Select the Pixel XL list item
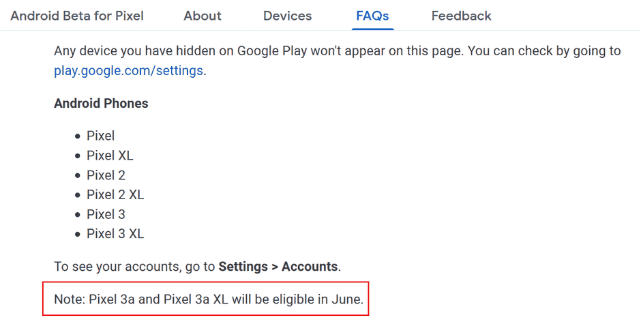This screenshot has width=641, height=324. [x=110, y=156]
